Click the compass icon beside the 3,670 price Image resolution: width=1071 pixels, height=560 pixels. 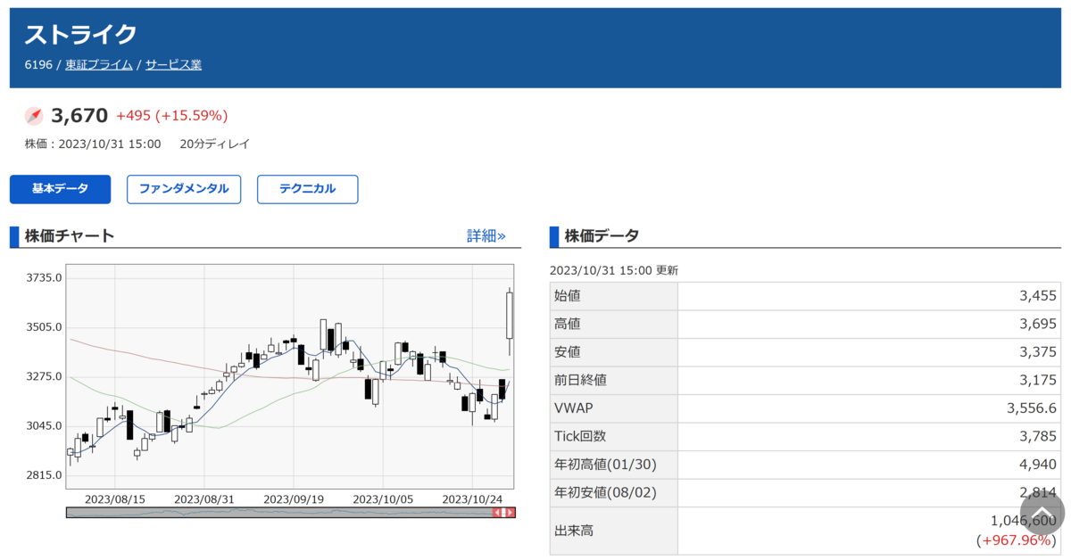point(34,116)
